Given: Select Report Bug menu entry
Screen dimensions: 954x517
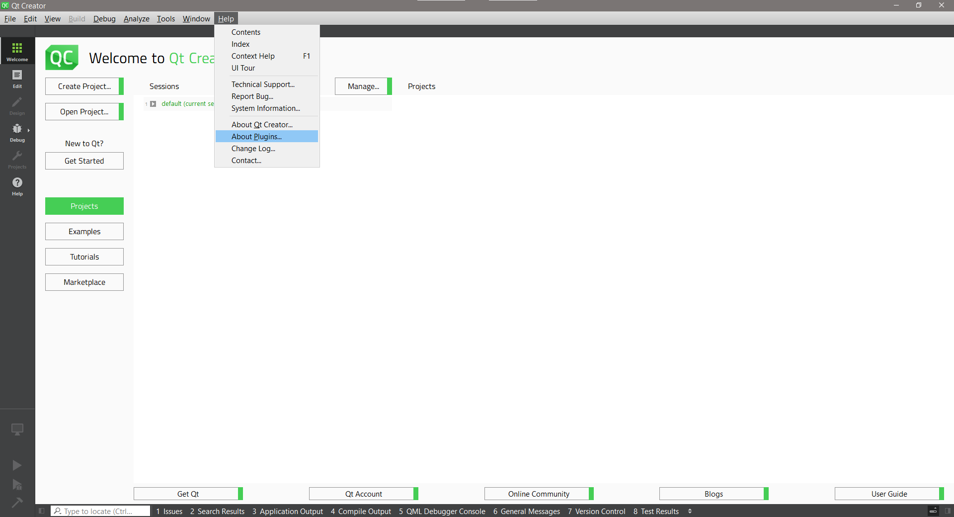Looking at the screenshot, I should [267, 96].
